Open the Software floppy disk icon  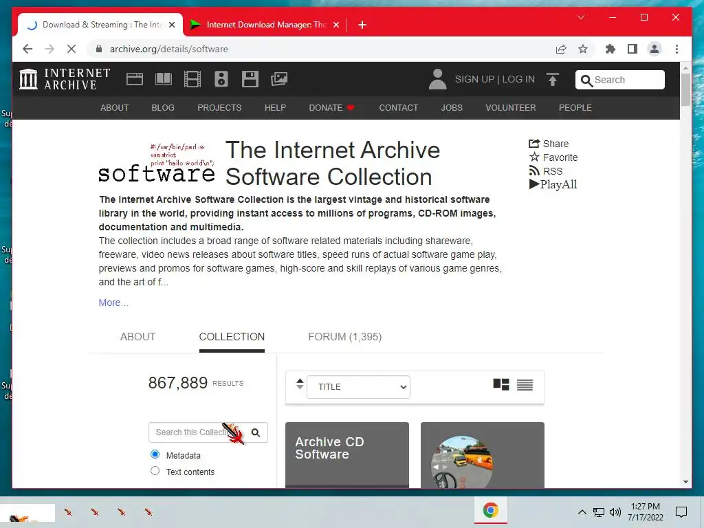pyautogui.click(x=250, y=79)
